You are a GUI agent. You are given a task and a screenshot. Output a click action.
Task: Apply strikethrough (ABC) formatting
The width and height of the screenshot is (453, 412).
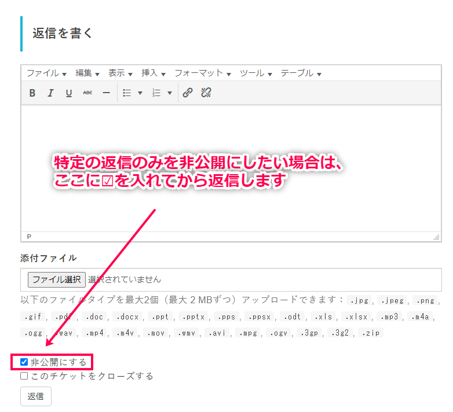tap(87, 93)
